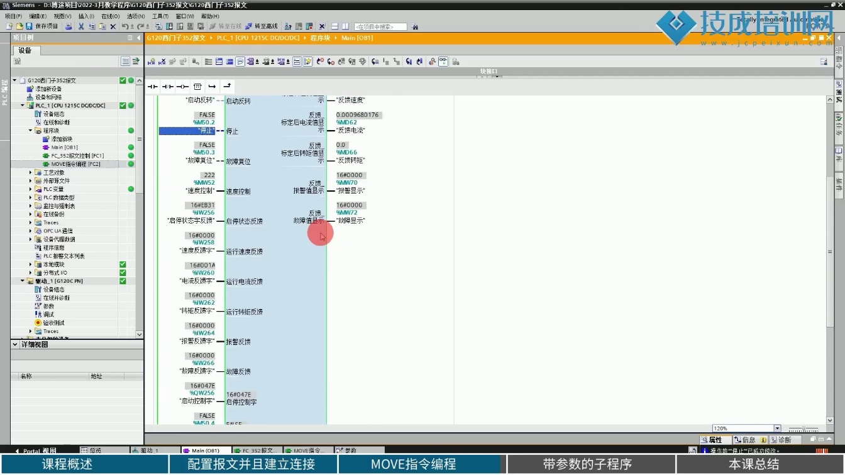Screen dimensions: 845x475
Task: Toggle network comments speech-bubble icon
Action: [x=240, y=62]
